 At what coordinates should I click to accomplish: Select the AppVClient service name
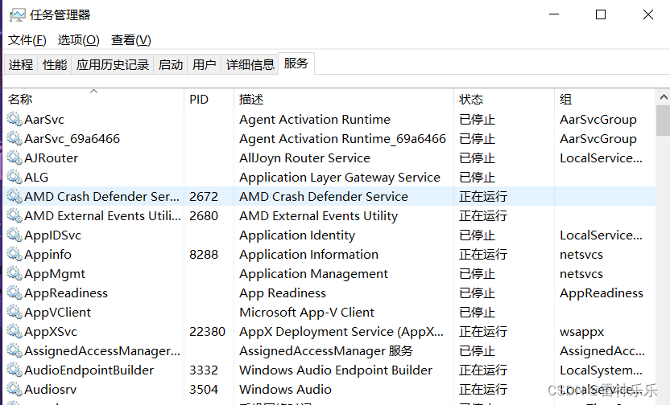click(x=58, y=312)
